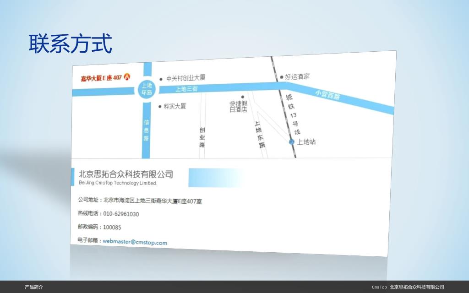Viewport: 469px width, 293px height.
Task: Click the orange logo icon beside 407
Action: click(127, 76)
